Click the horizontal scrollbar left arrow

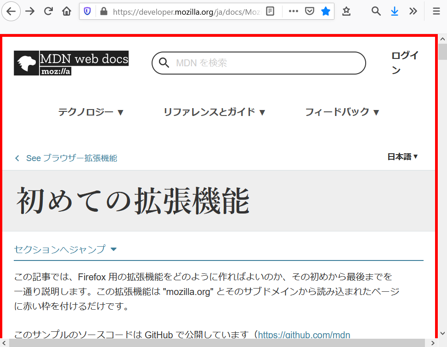(x=4, y=343)
